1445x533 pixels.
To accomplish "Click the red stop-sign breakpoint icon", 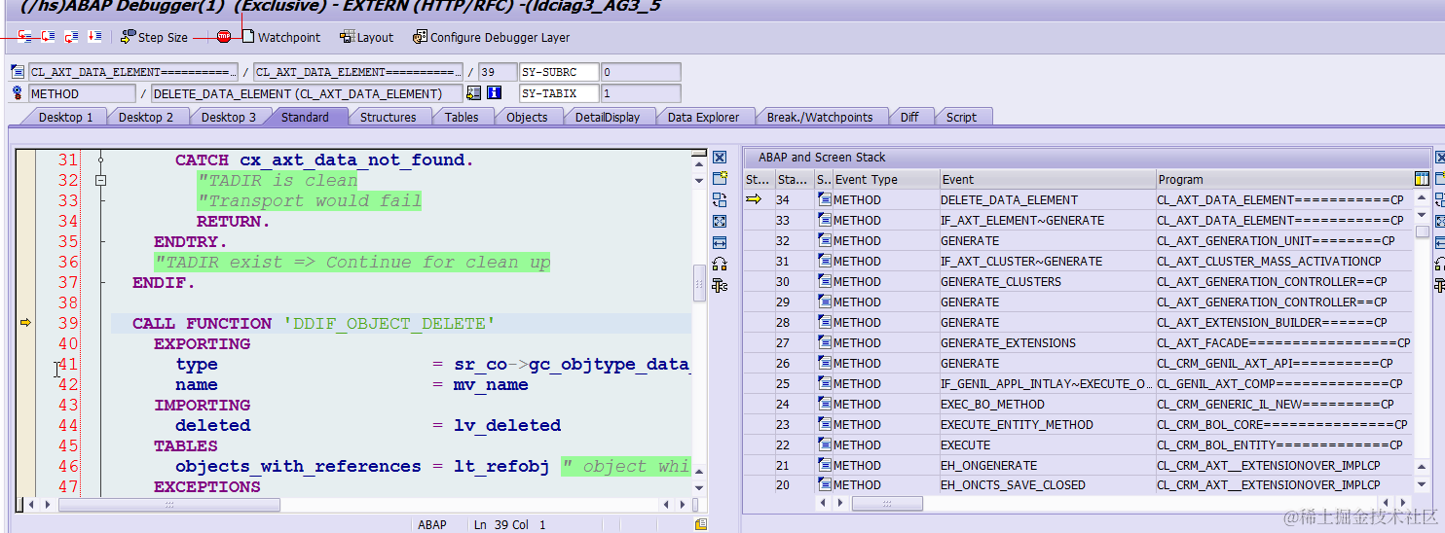I will [x=224, y=37].
